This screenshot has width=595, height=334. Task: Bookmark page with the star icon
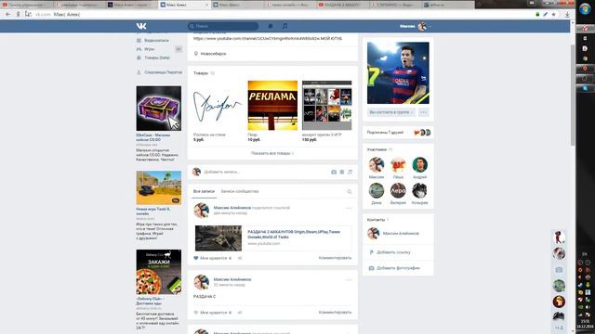(x=554, y=15)
